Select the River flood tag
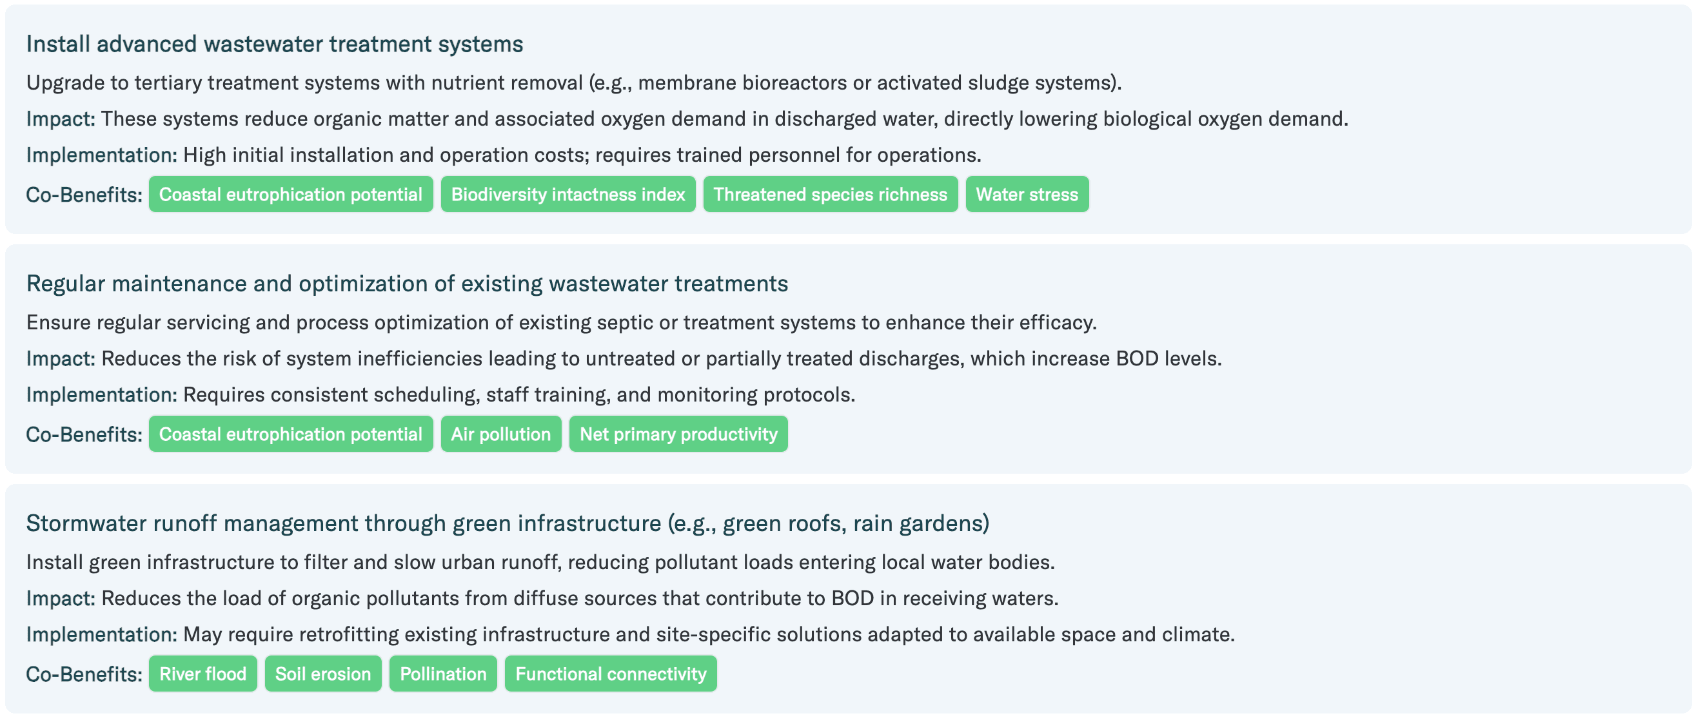The height and width of the screenshot is (718, 1696). click(202, 674)
